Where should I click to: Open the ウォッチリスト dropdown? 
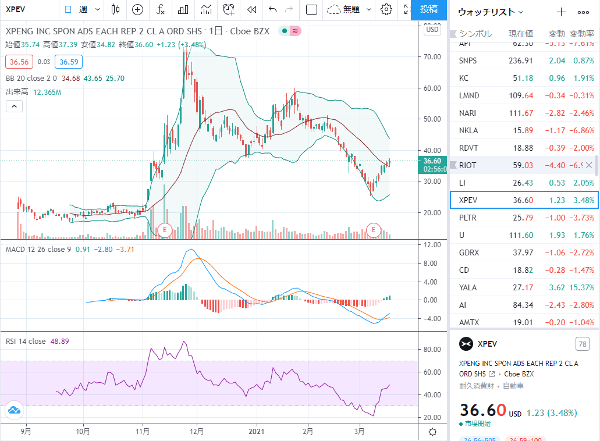(491, 12)
